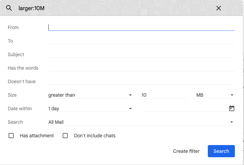Expand the MB size unit dropdown
Viewport: 244px width, 165px height.
[x=215, y=95]
